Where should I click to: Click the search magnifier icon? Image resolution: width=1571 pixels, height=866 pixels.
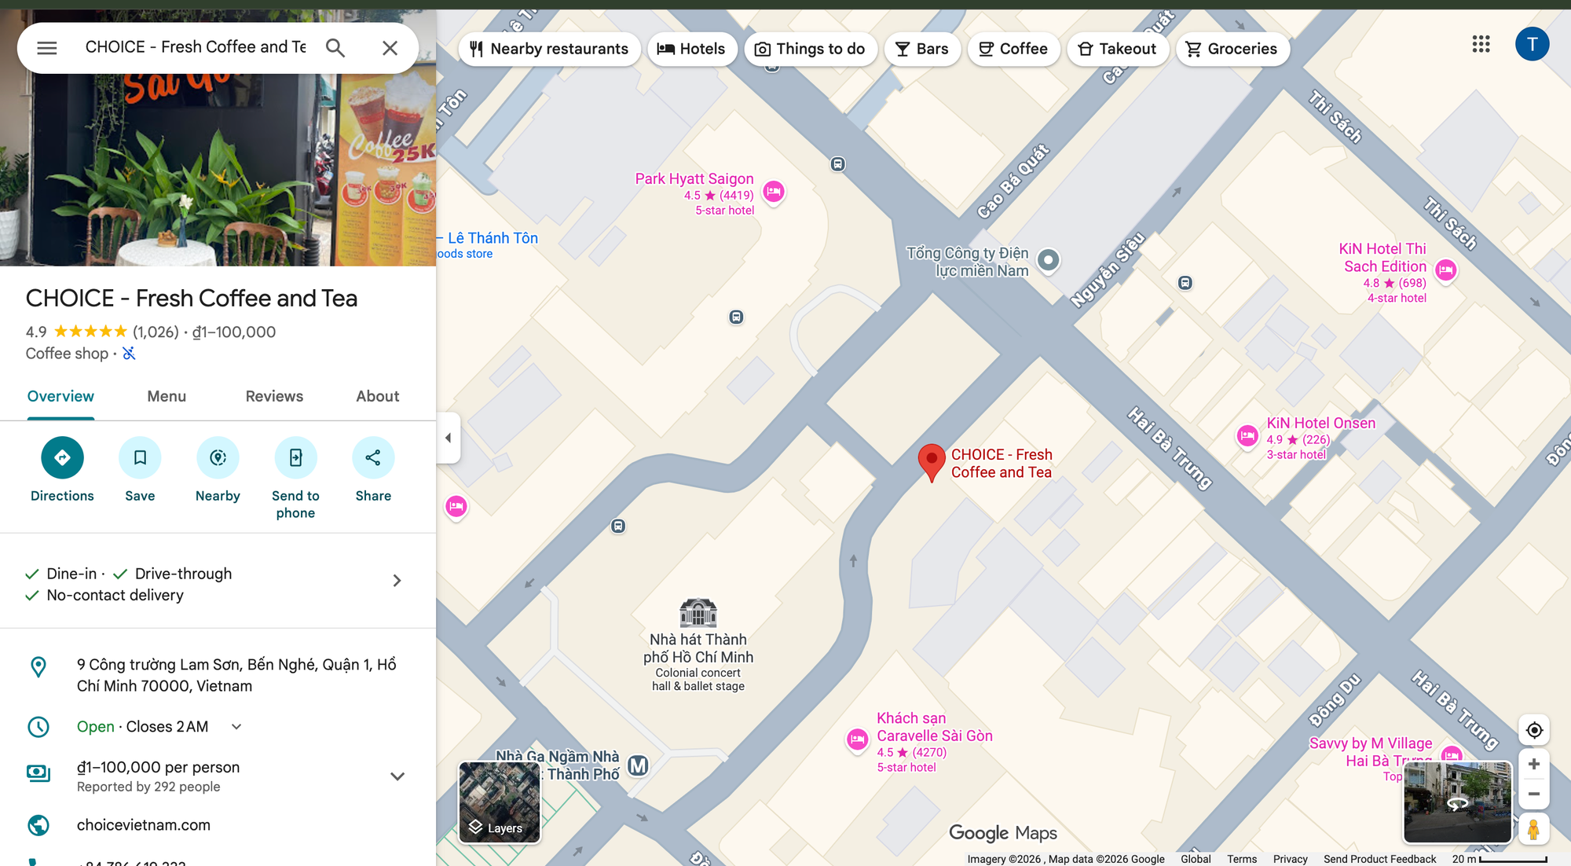coord(335,48)
